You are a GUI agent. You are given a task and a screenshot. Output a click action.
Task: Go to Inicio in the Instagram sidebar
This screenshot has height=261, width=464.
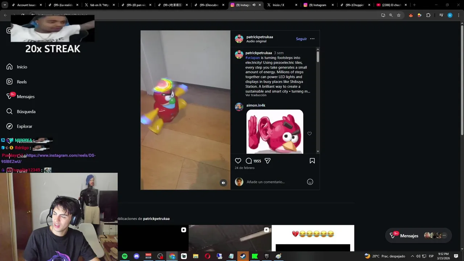pyautogui.click(x=17, y=67)
